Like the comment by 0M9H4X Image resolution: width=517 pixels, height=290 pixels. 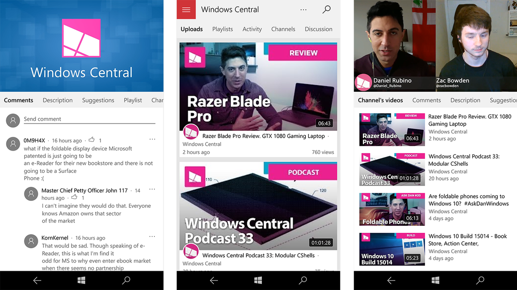92,140
